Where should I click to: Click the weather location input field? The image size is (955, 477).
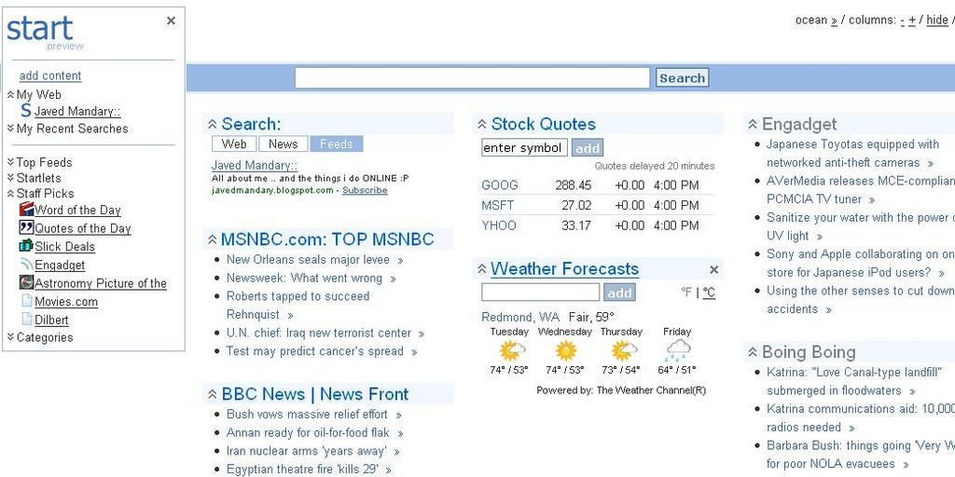coord(541,293)
